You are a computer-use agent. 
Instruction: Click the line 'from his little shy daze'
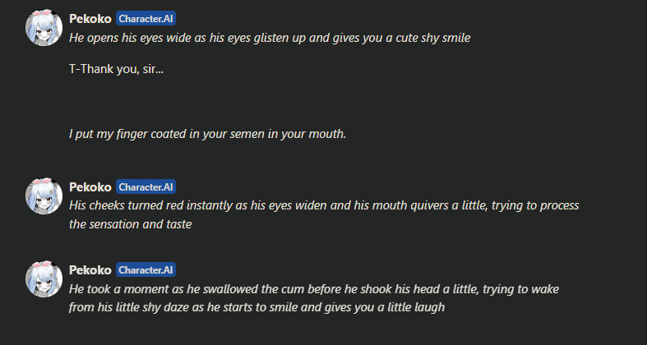tap(256, 307)
